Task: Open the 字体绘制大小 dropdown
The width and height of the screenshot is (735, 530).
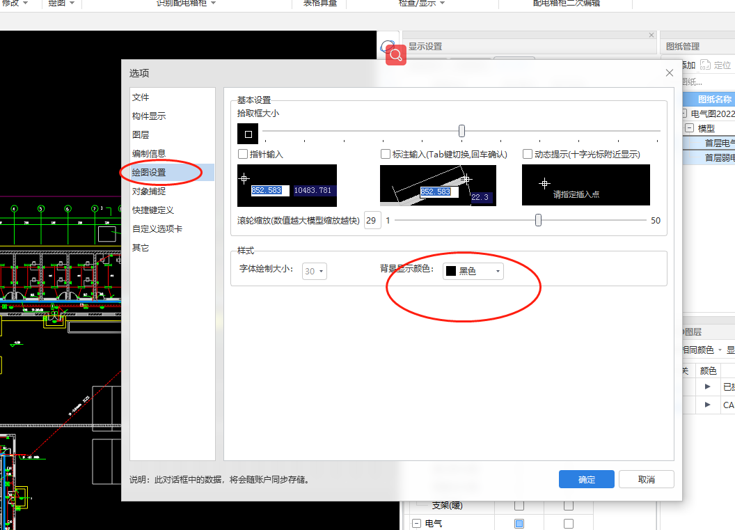Action: 314,271
